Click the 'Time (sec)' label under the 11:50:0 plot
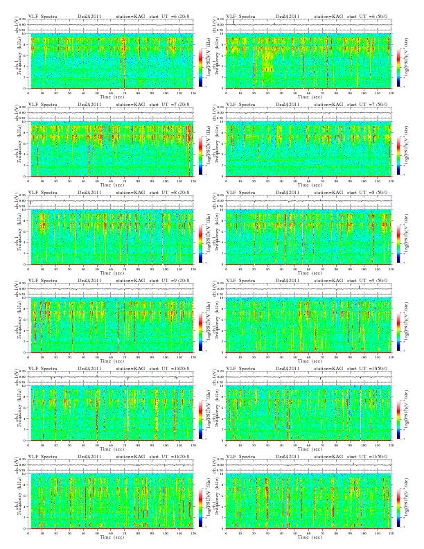Image resolution: width=424 pixels, height=549 pixels. tap(310, 537)
